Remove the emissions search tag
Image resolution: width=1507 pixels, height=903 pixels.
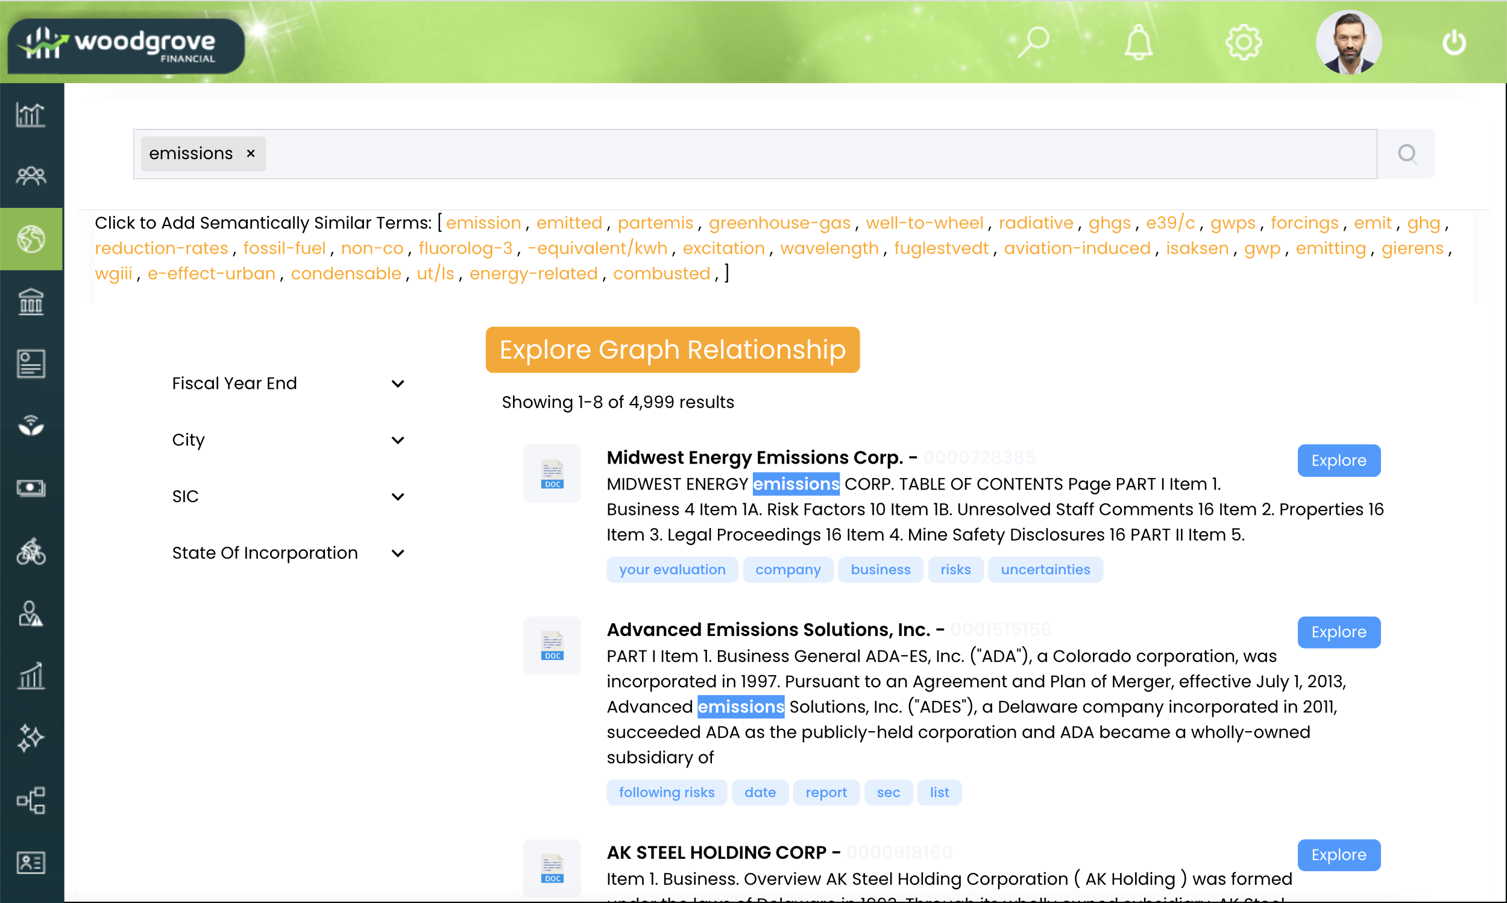click(x=251, y=154)
